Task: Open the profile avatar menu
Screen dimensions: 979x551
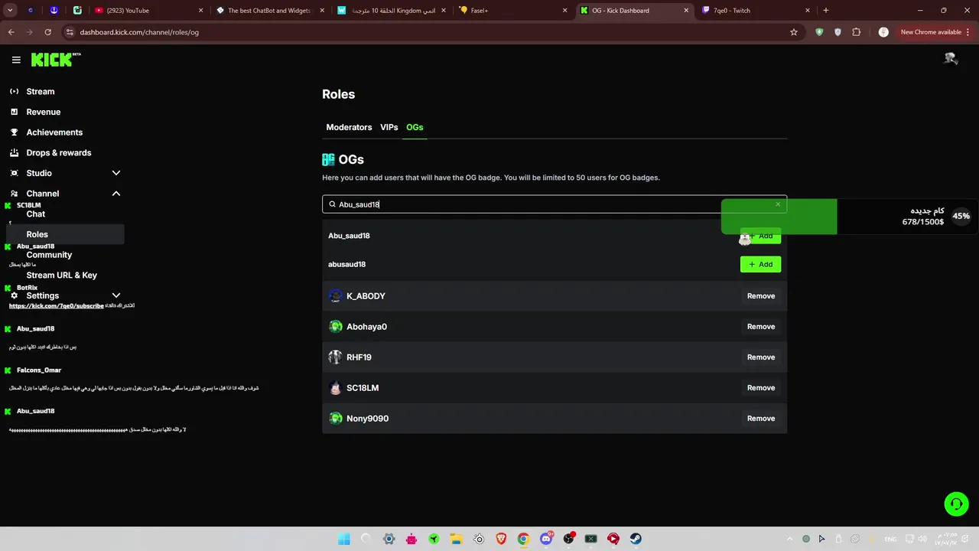Action: point(951,59)
